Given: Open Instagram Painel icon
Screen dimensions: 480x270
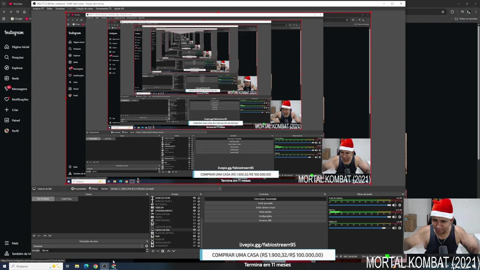Looking at the screenshot, I should tap(7, 120).
